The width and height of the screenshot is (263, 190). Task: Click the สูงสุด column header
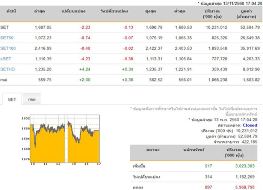click(151, 11)
